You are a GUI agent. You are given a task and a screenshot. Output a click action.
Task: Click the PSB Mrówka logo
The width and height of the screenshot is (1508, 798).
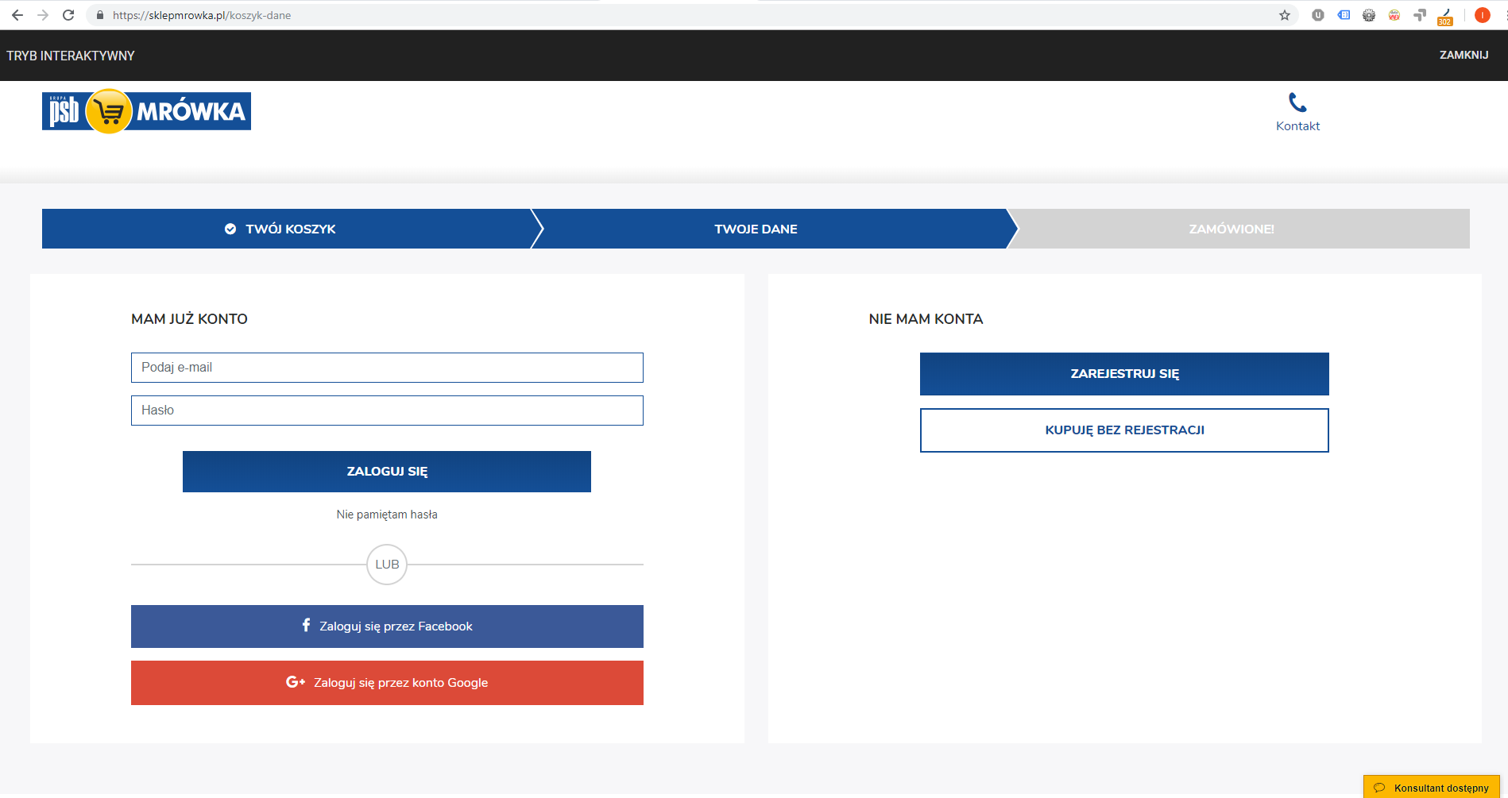tap(146, 111)
